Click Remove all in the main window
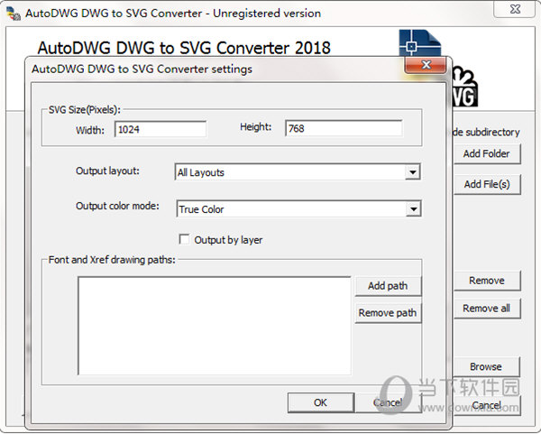Viewport: 541px width, 434px height. (487, 309)
